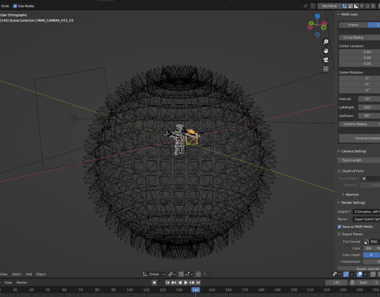Open the timeline View menu
This screenshot has height=297, width=380.
8,282
